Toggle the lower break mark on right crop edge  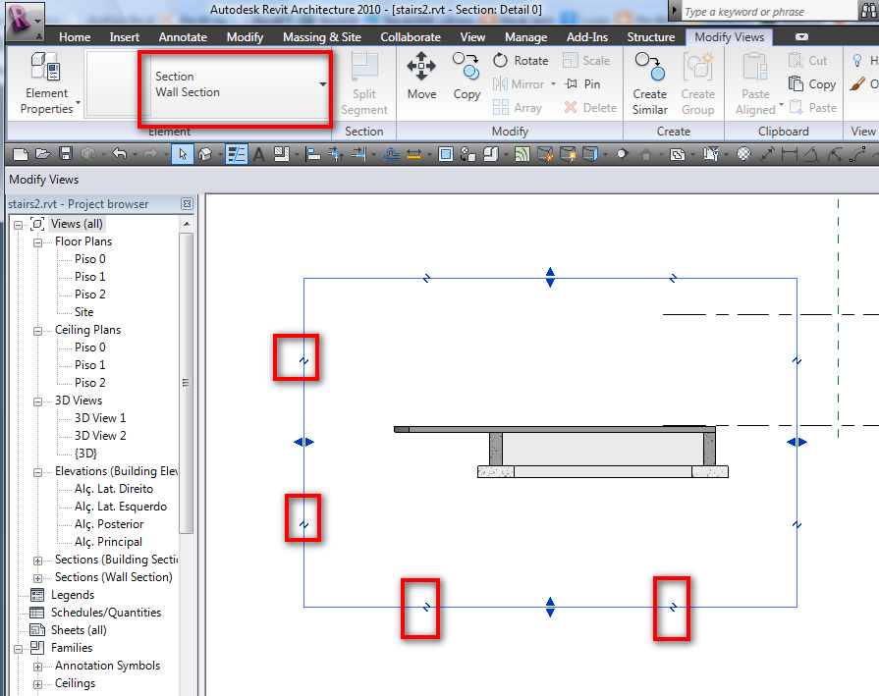[x=797, y=525]
